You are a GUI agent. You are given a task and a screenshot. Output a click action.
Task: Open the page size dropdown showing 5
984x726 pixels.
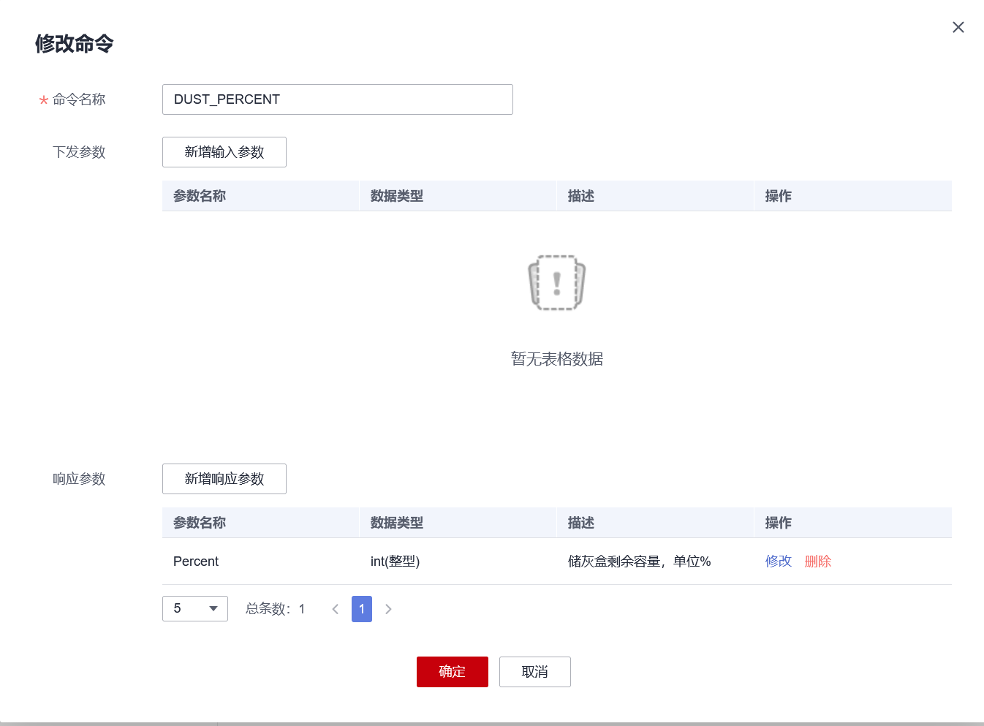194,608
